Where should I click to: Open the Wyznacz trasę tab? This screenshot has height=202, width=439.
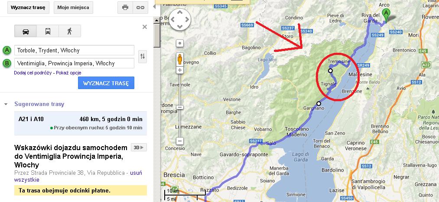(28, 7)
